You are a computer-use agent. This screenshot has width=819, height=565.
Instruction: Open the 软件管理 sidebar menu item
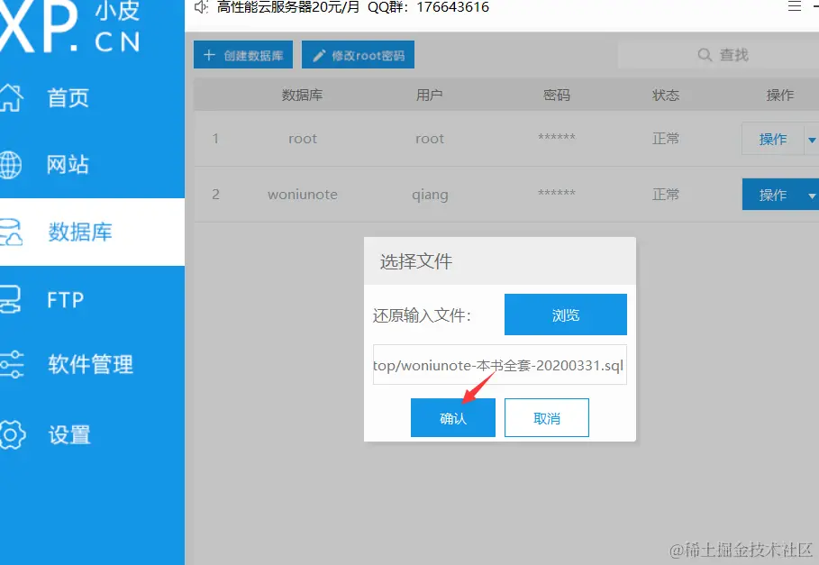[92, 364]
